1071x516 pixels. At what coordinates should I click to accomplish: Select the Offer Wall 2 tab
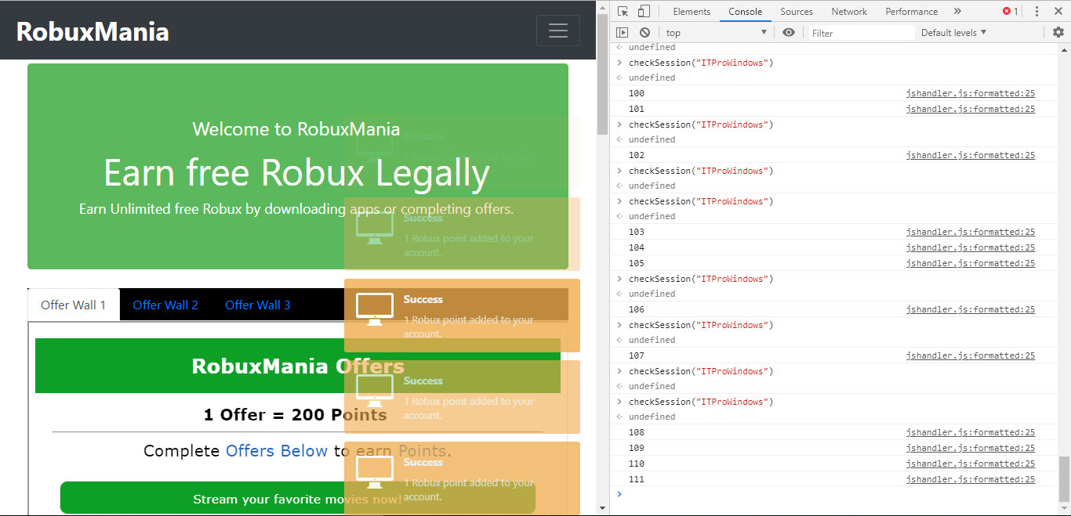(x=165, y=305)
